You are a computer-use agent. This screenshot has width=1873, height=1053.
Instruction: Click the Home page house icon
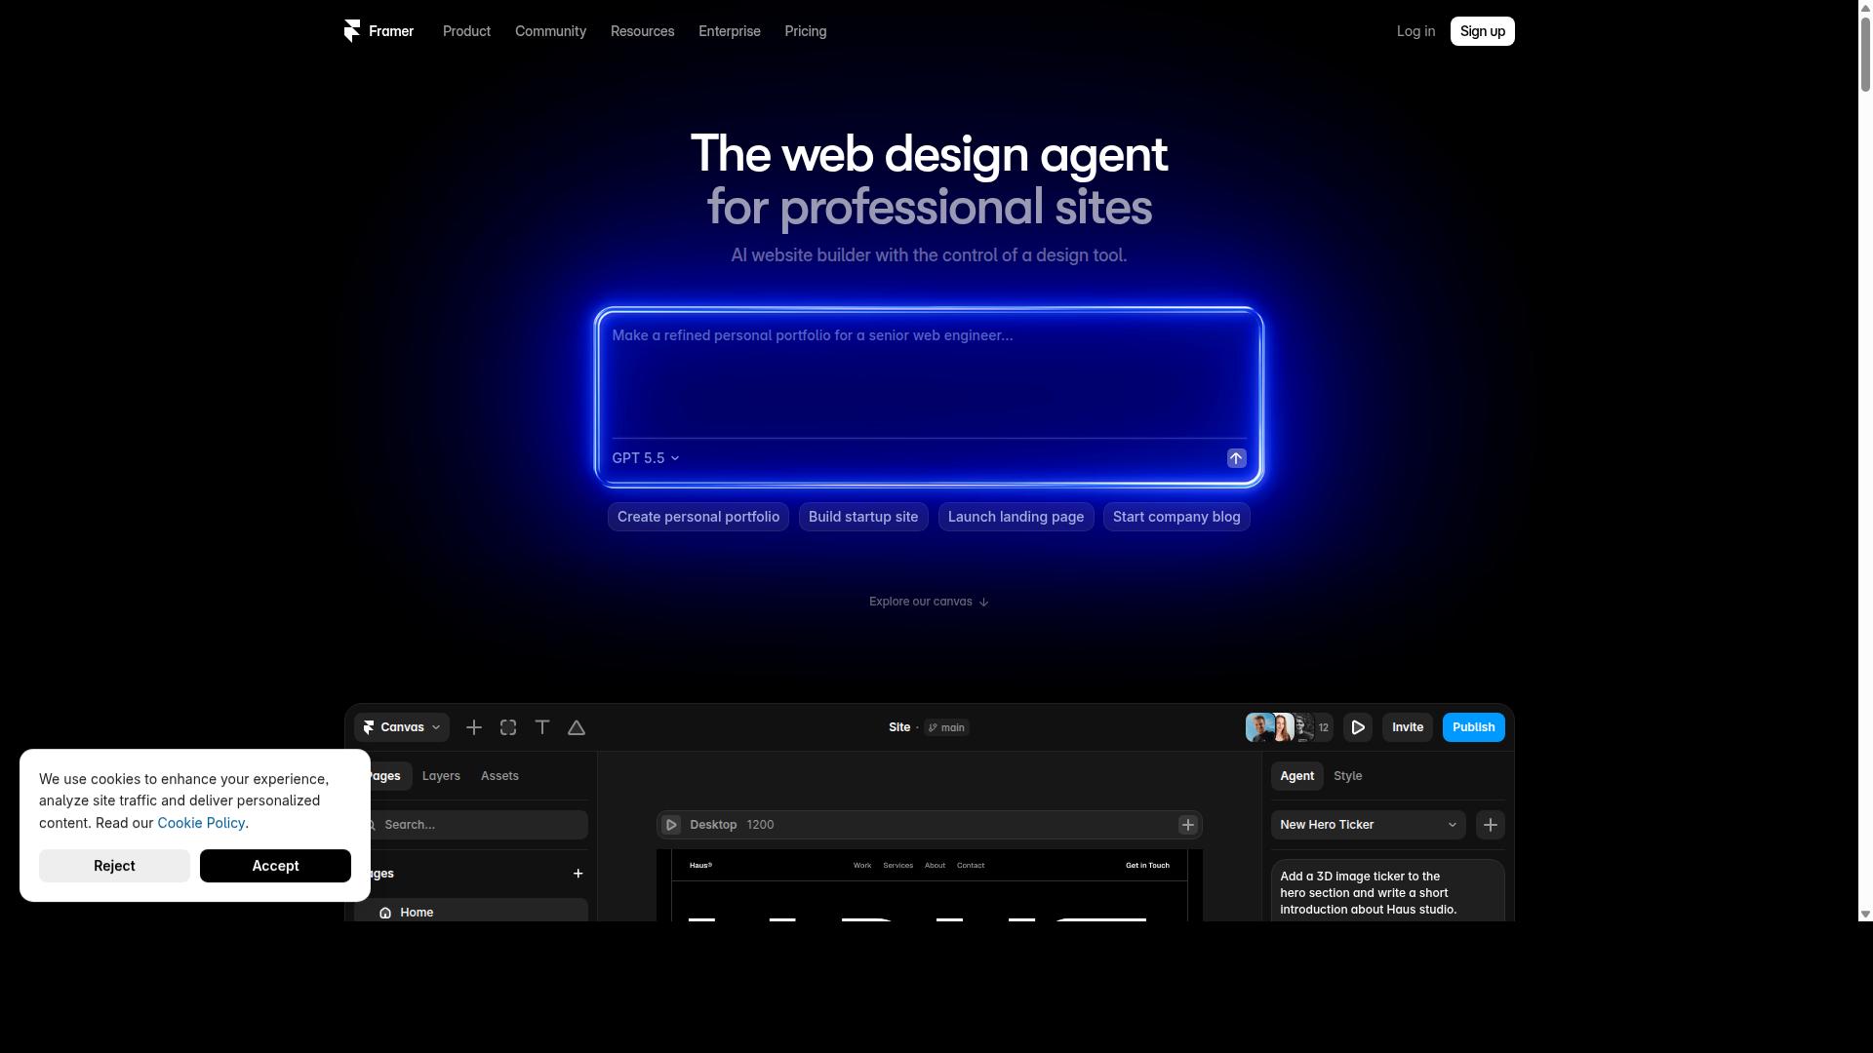pyautogui.click(x=385, y=913)
